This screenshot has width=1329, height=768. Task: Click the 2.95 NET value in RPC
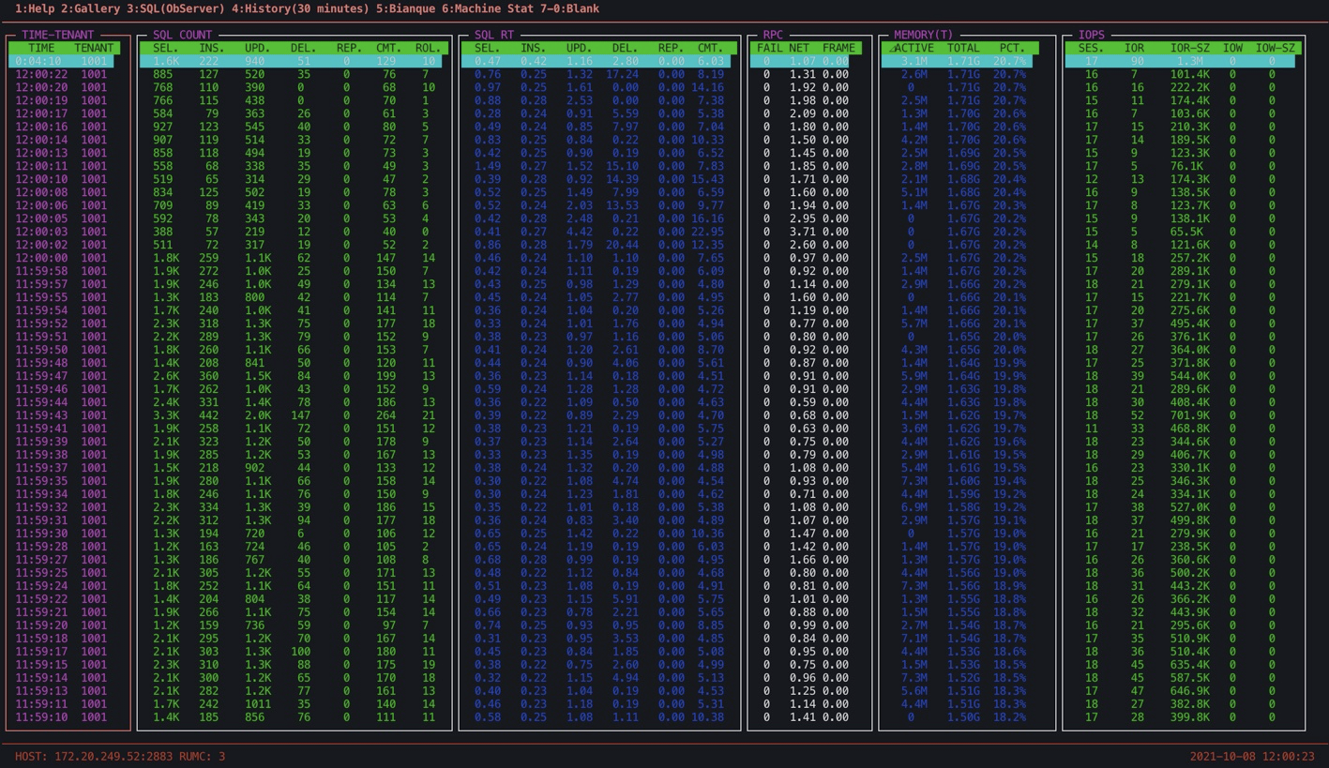pyautogui.click(x=802, y=218)
